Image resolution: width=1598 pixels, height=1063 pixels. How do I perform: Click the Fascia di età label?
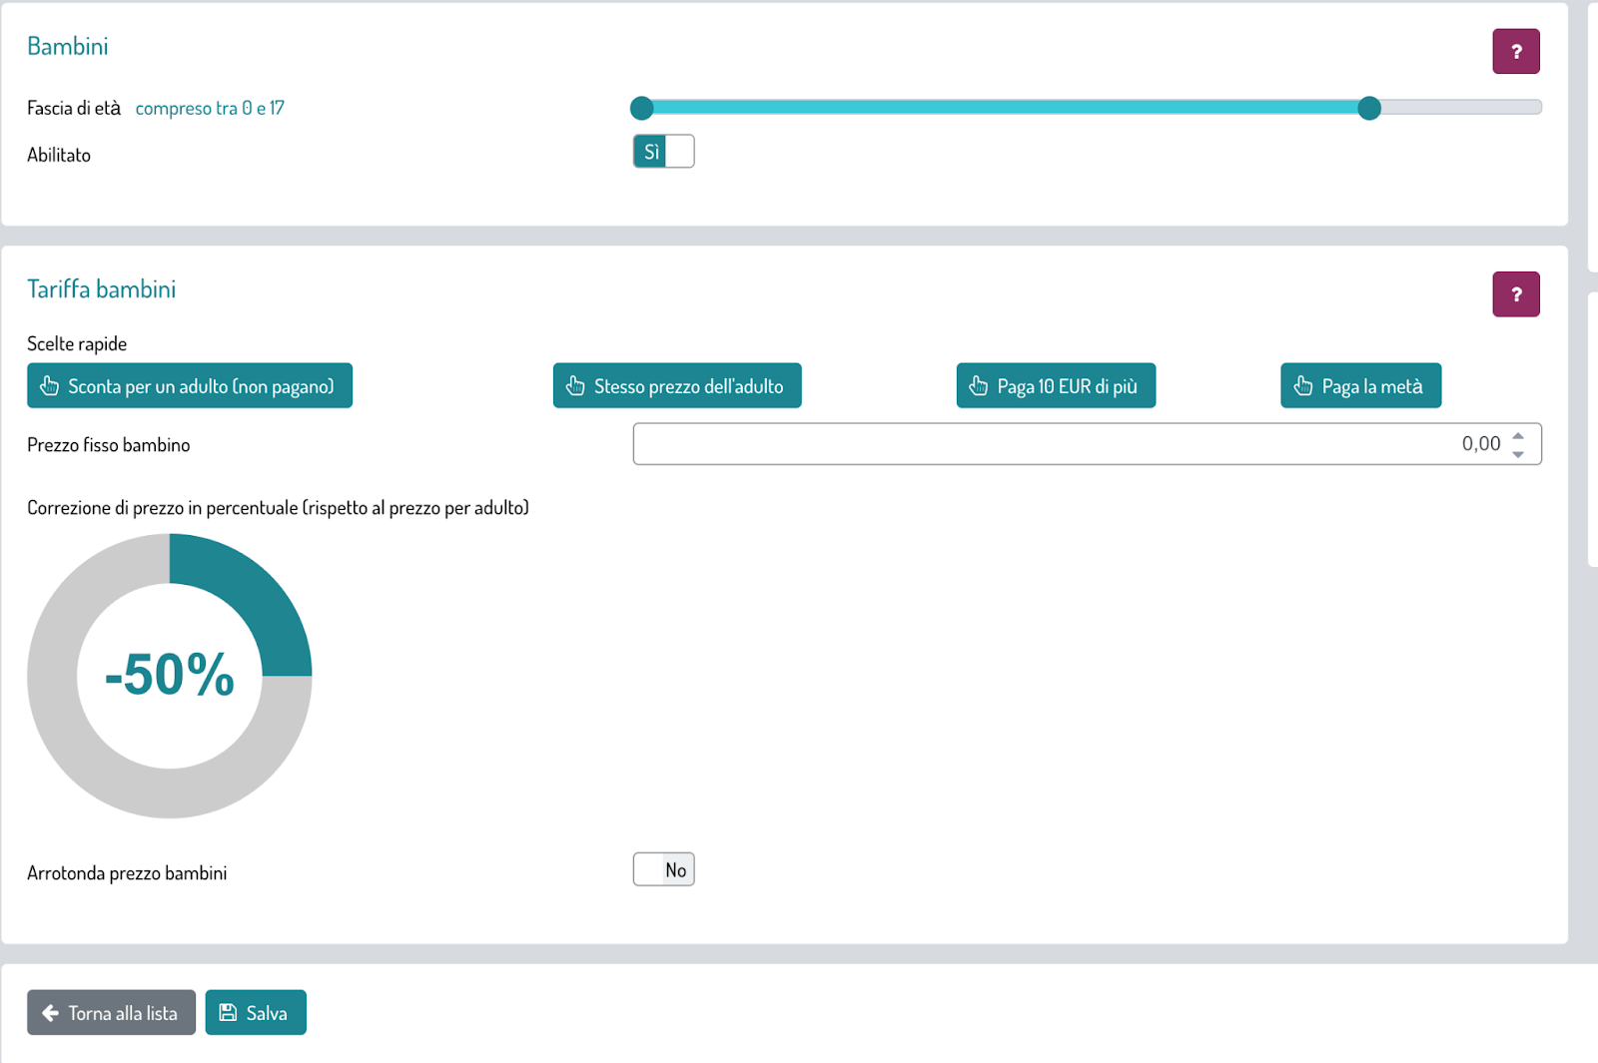point(74,108)
